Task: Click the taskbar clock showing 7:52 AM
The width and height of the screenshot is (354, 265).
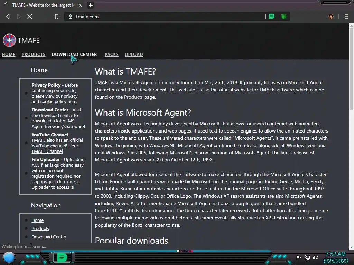Action: click(x=336, y=257)
